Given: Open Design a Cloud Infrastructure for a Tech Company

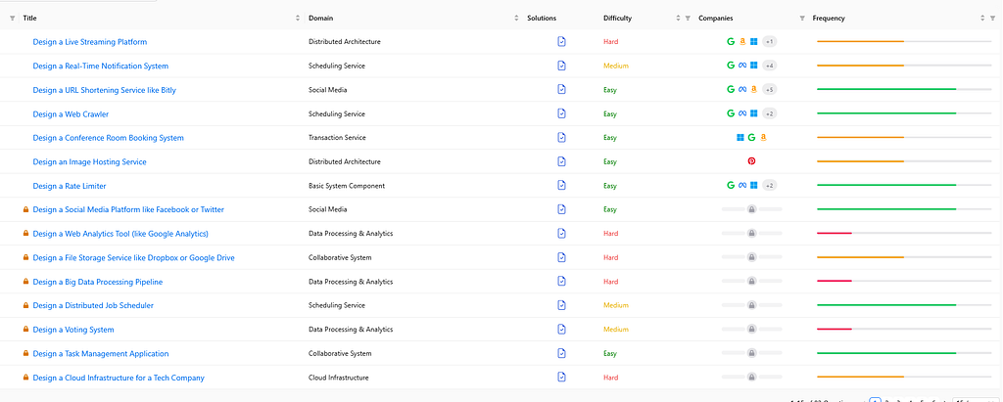Looking at the screenshot, I should tap(119, 378).
